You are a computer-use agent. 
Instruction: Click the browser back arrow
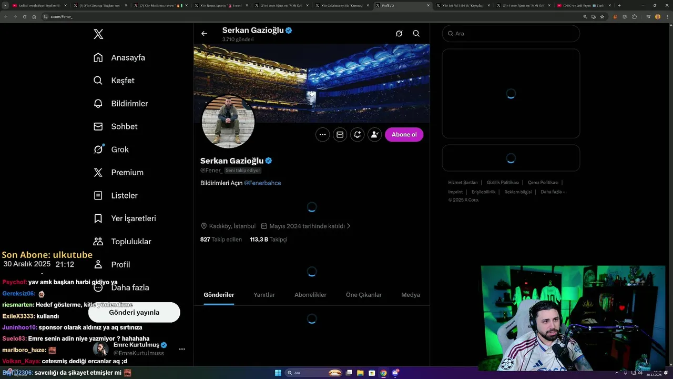click(5, 17)
